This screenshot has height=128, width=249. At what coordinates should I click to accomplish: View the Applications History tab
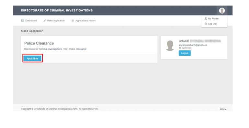tap(84, 21)
